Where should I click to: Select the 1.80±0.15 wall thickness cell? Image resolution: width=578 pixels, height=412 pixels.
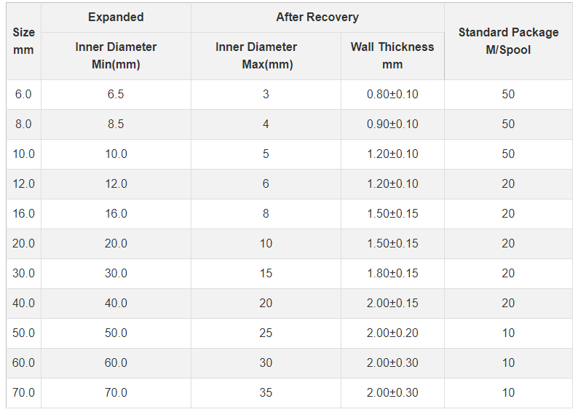(392, 274)
